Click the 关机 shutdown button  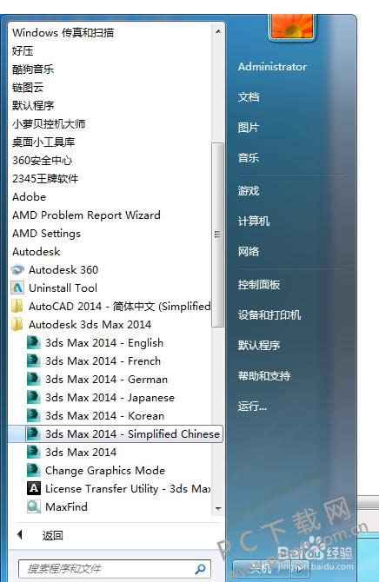click(263, 568)
